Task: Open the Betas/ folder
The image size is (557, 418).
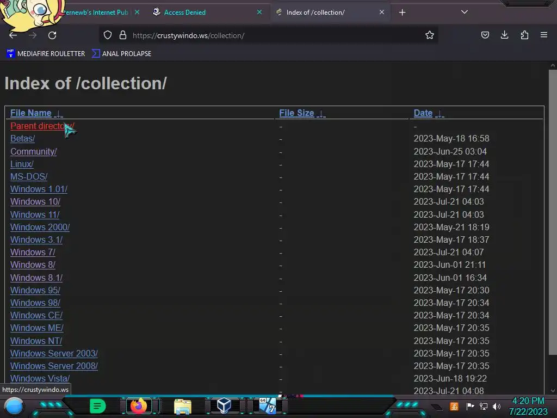Action: pyautogui.click(x=23, y=139)
